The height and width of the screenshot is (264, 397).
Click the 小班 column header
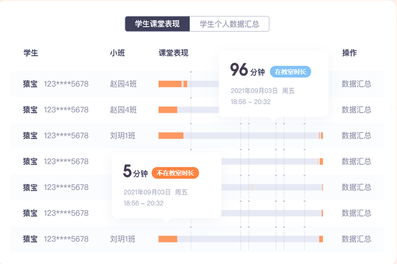(x=118, y=53)
